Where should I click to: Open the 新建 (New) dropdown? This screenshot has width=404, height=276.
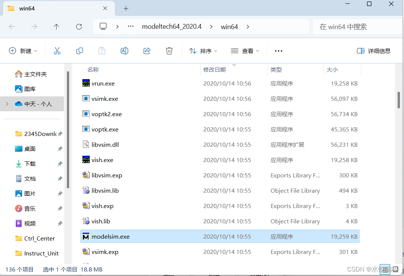pos(23,51)
